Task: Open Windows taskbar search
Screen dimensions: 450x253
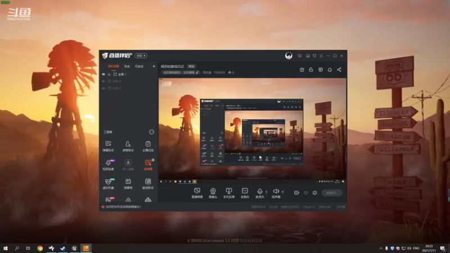Action: coord(17,248)
